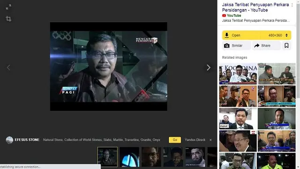Go to the previous image arrow
This screenshot has width=300, height=169.
(x=8, y=68)
